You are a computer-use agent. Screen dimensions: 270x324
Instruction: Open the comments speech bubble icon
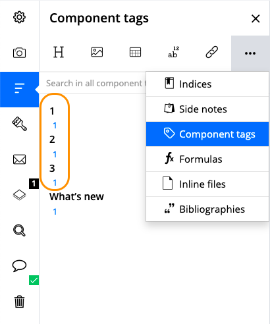point(19,265)
